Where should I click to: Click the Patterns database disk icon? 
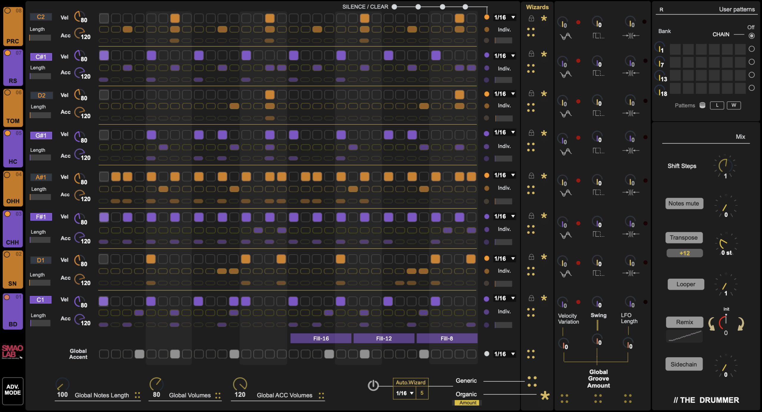(702, 105)
